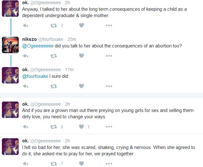Open @fourfoxake mention in 'I sure did' reply
The width and height of the screenshot is (203, 167).
35,76
